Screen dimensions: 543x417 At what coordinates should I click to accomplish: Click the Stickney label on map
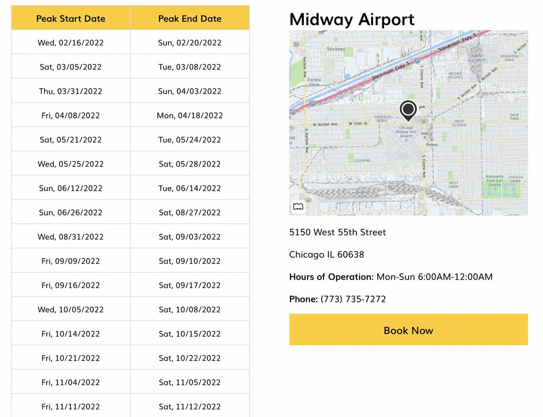(x=336, y=49)
